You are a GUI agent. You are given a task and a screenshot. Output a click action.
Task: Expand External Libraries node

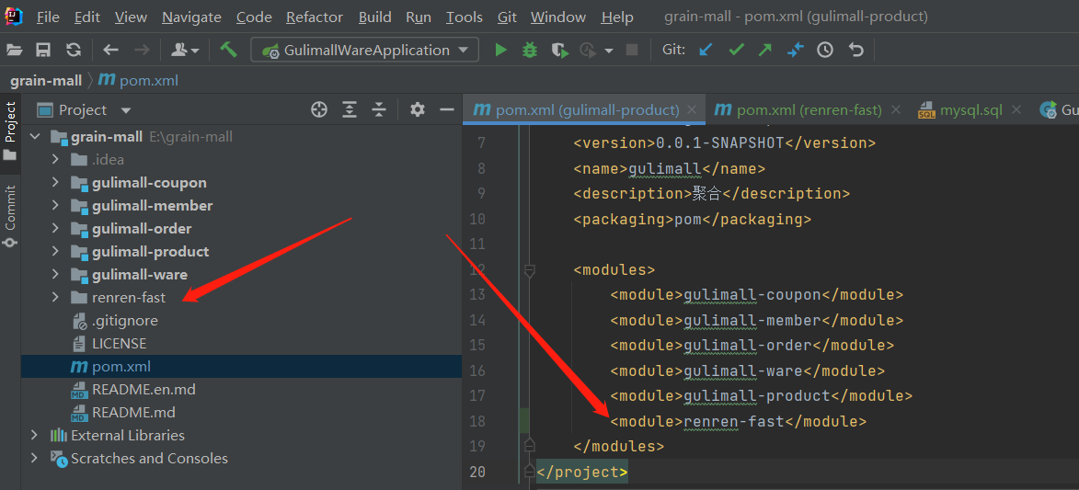click(35, 435)
